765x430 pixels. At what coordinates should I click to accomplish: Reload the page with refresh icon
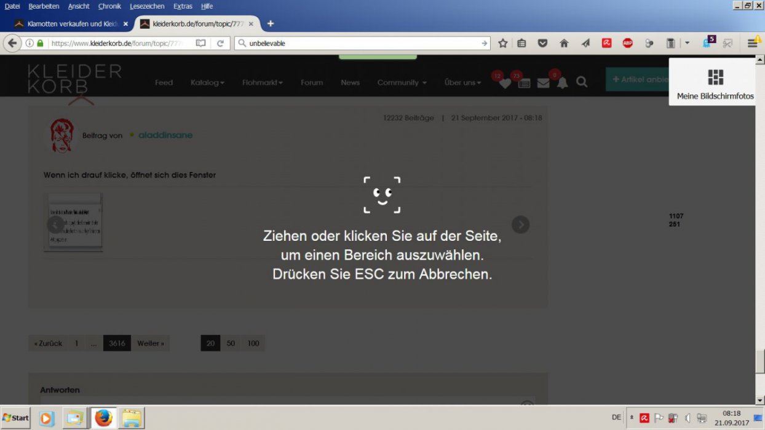(x=220, y=43)
